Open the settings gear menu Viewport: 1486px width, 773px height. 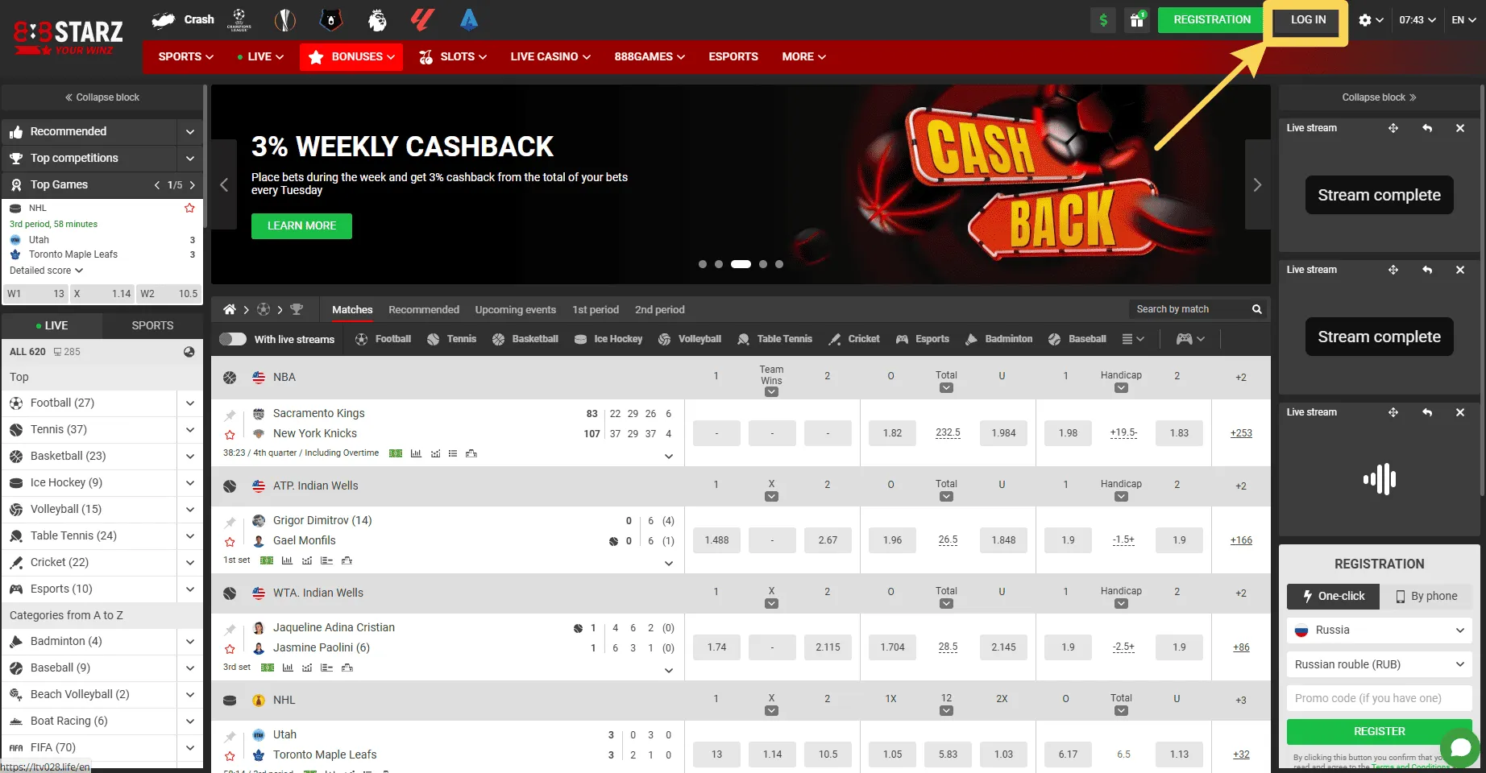click(1370, 20)
